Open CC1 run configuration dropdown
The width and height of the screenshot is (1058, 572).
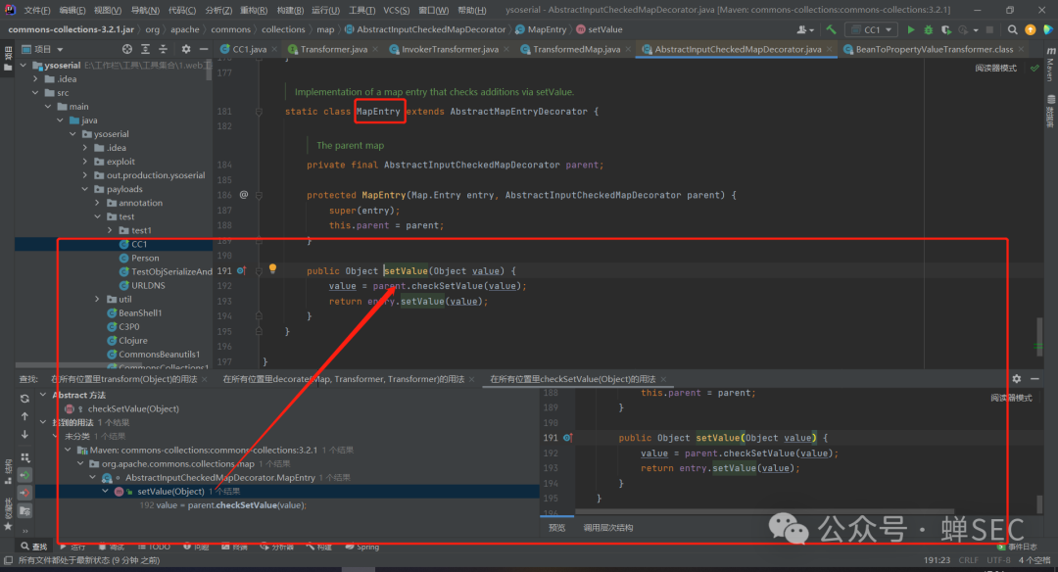[871, 29]
